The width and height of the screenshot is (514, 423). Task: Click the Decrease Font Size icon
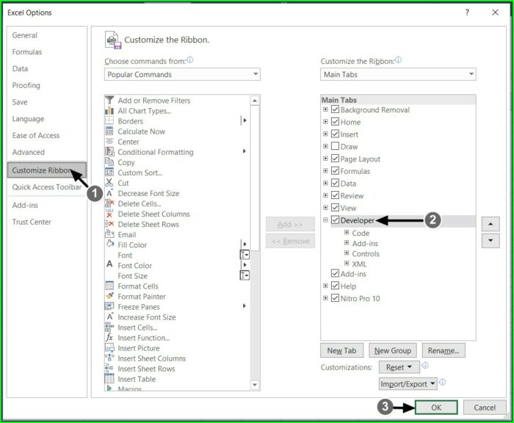point(109,193)
